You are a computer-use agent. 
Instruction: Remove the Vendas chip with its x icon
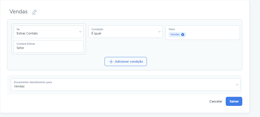pos(183,34)
